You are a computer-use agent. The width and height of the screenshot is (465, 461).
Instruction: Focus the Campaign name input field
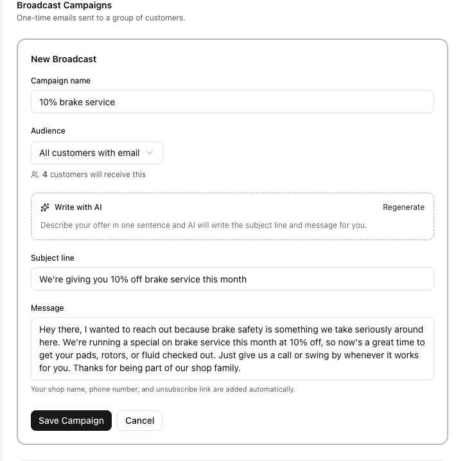point(232,101)
